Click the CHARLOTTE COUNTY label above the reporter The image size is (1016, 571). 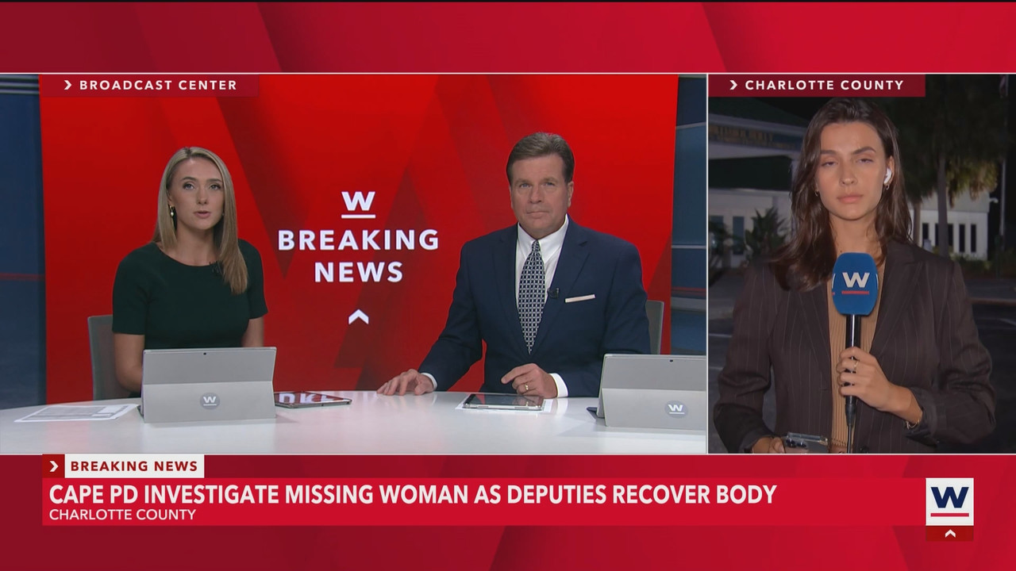point(824,85)
